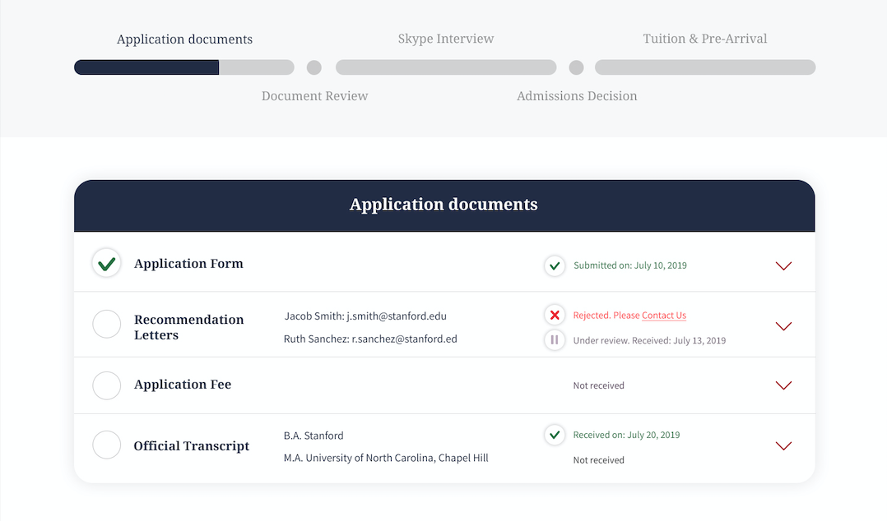
Task: Select the Tuition & Pre-Arrival step label
Action: (705, 39)
